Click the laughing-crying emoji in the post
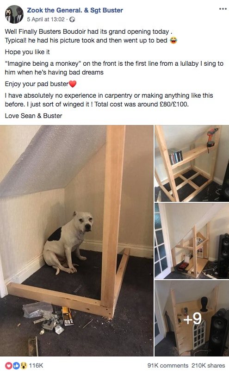The width and height of the screenshot is (229, 375). (x=173, y=40)
